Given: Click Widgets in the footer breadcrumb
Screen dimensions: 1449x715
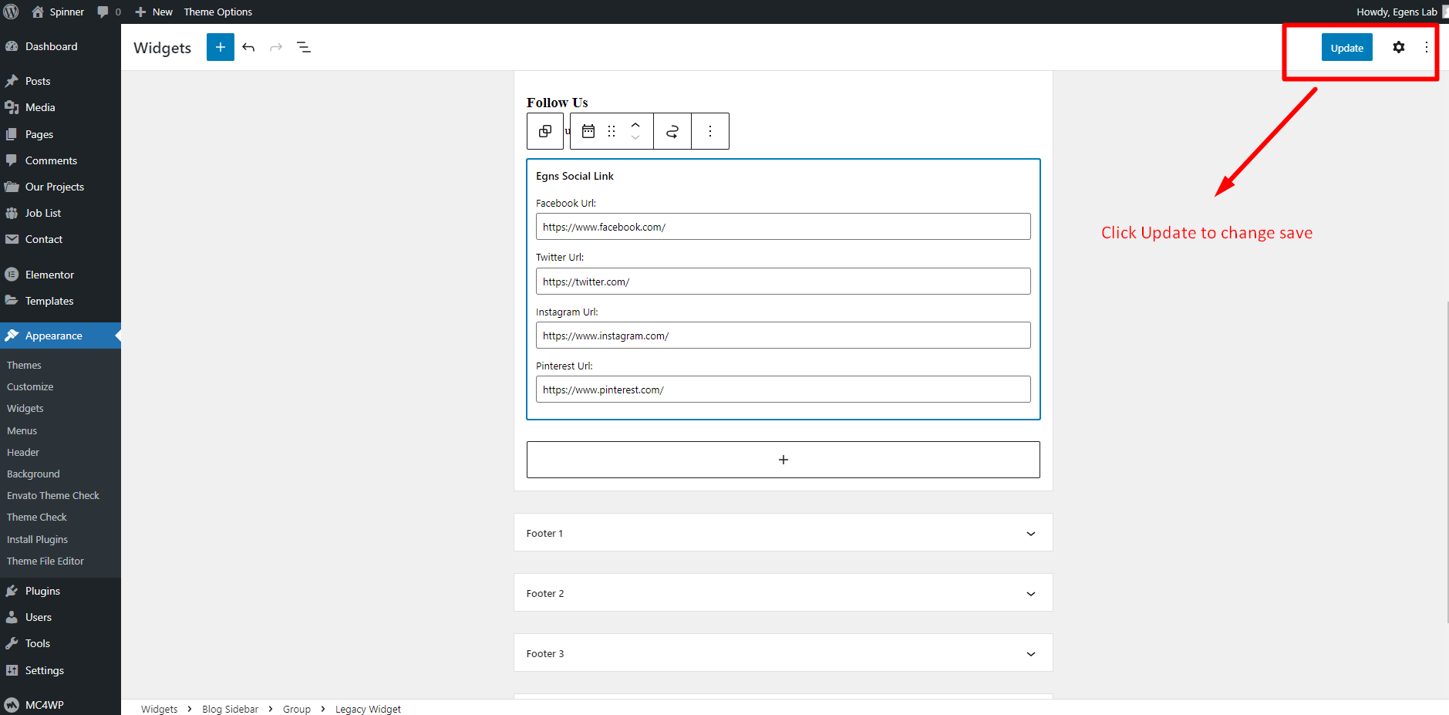Looking at the screenshot, I should (159, 709).
